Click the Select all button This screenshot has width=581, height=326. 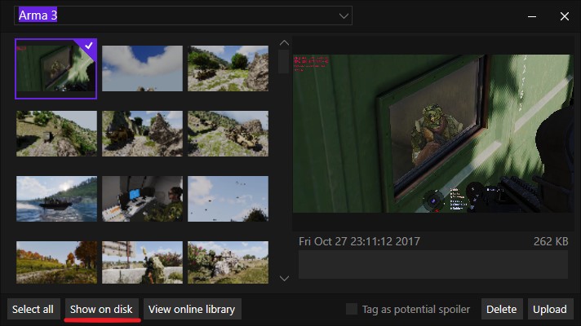pyautogui.click(x=33, y=309)
